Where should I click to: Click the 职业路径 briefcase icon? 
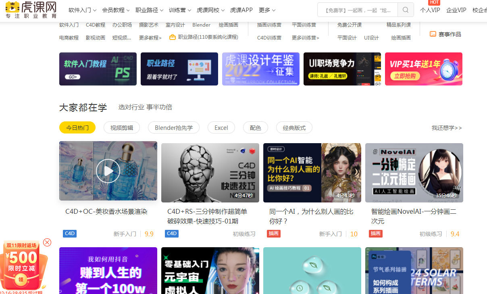coord(173,37)
